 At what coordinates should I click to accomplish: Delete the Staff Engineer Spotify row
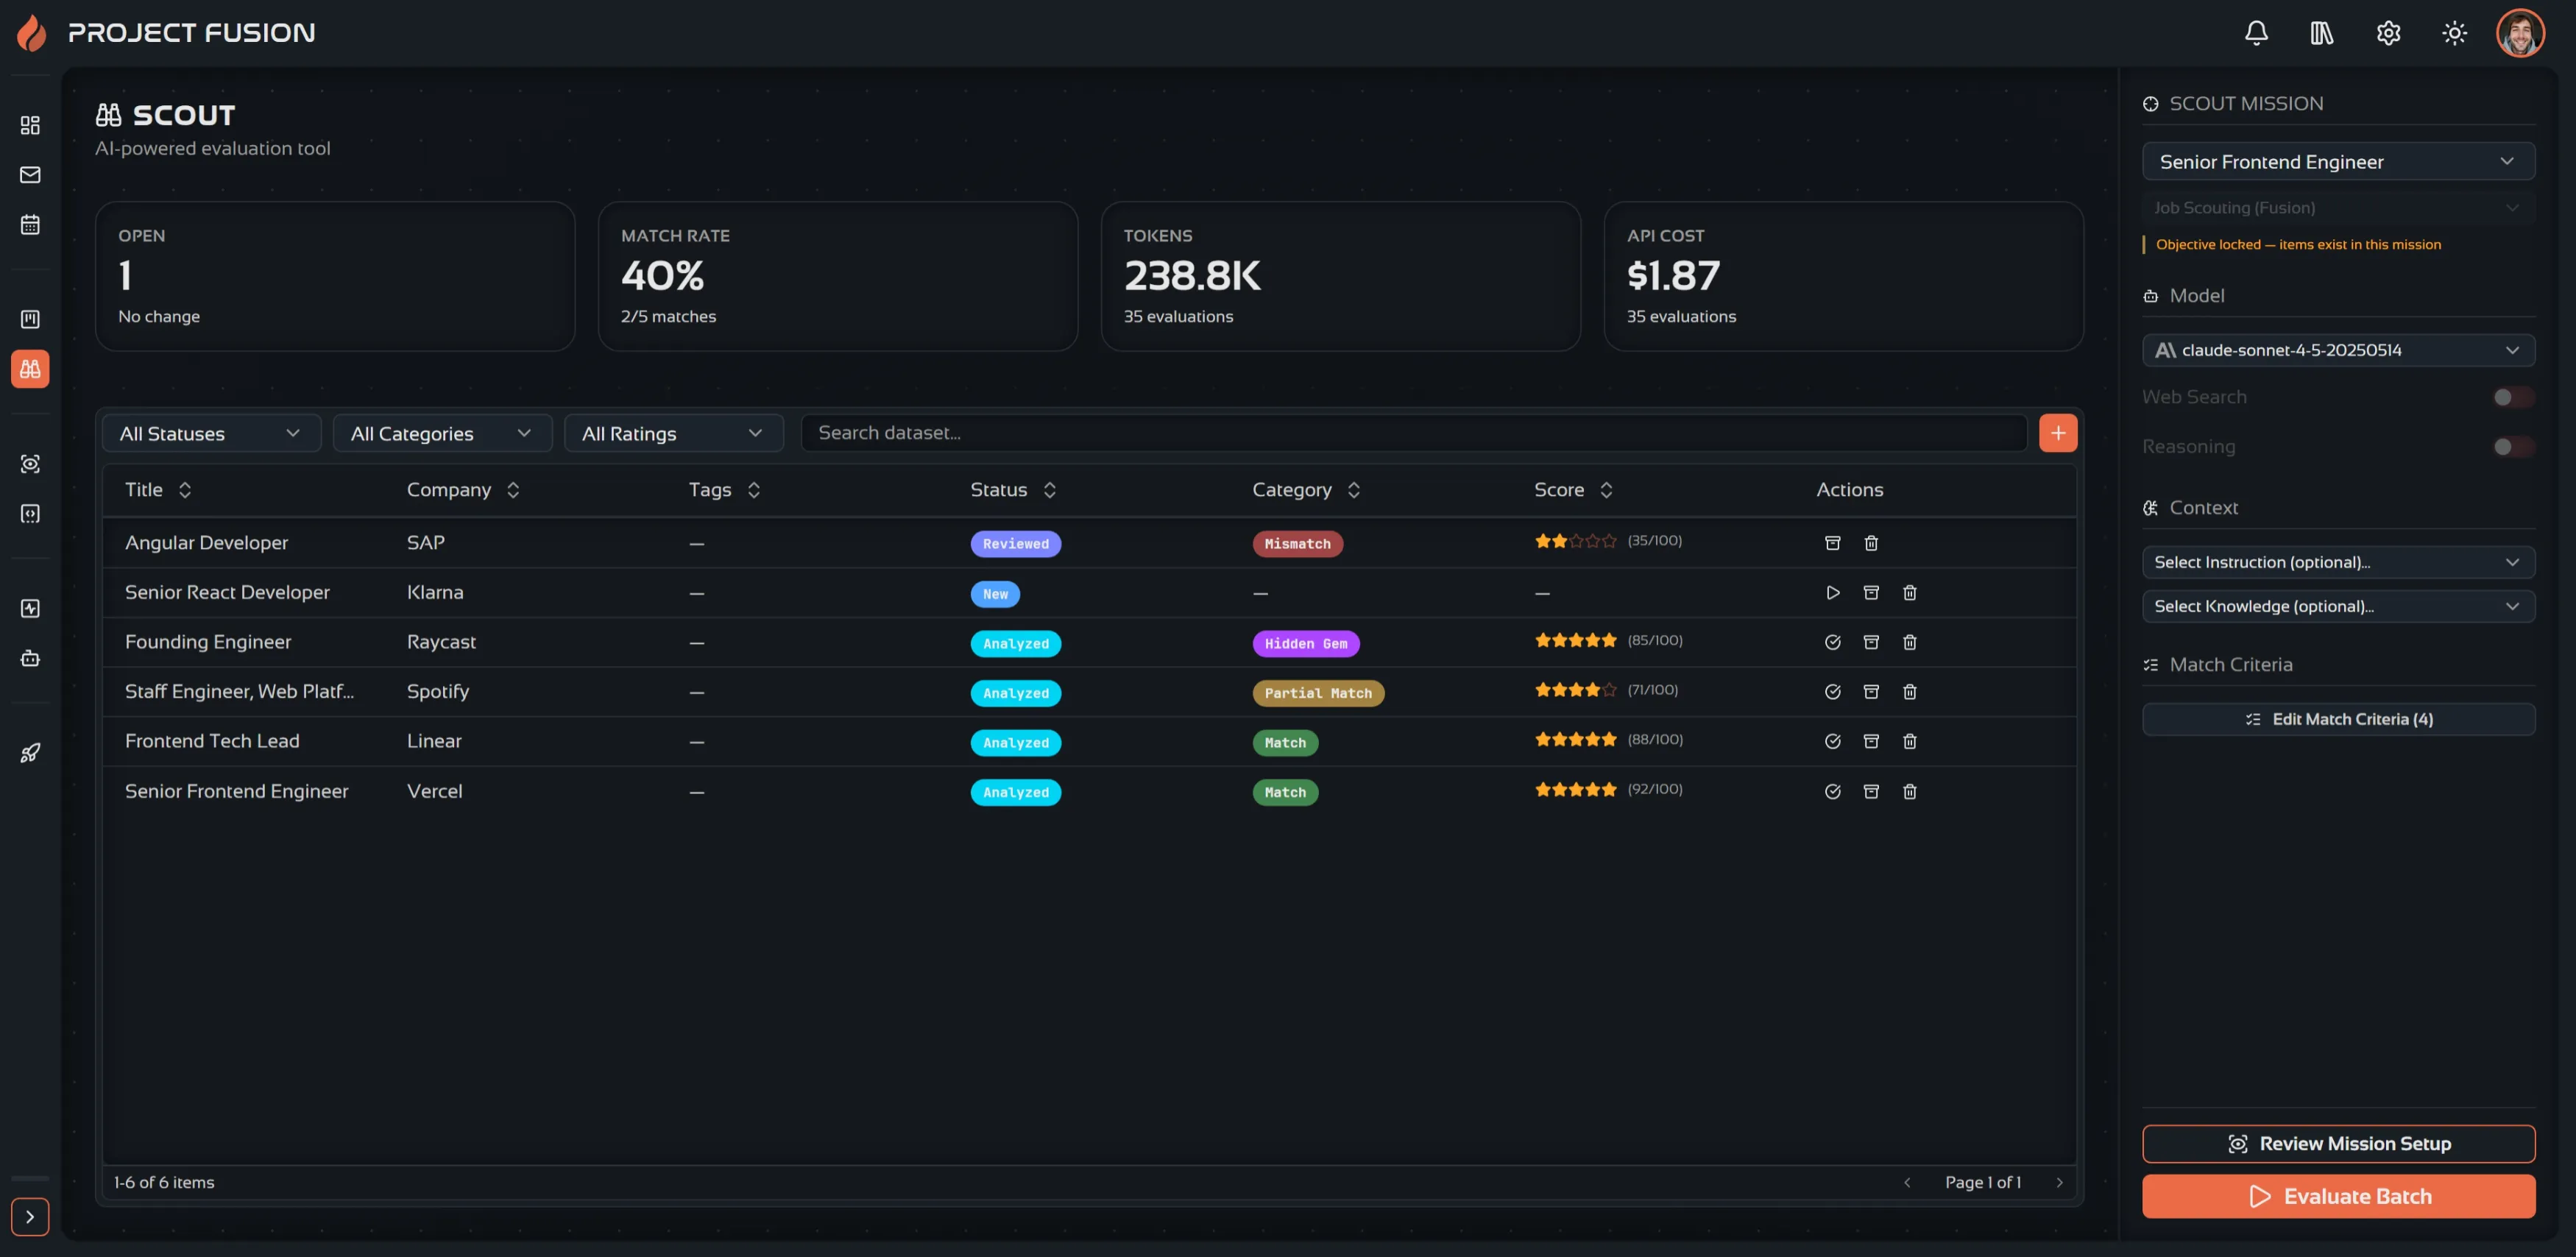point(1909,692)
